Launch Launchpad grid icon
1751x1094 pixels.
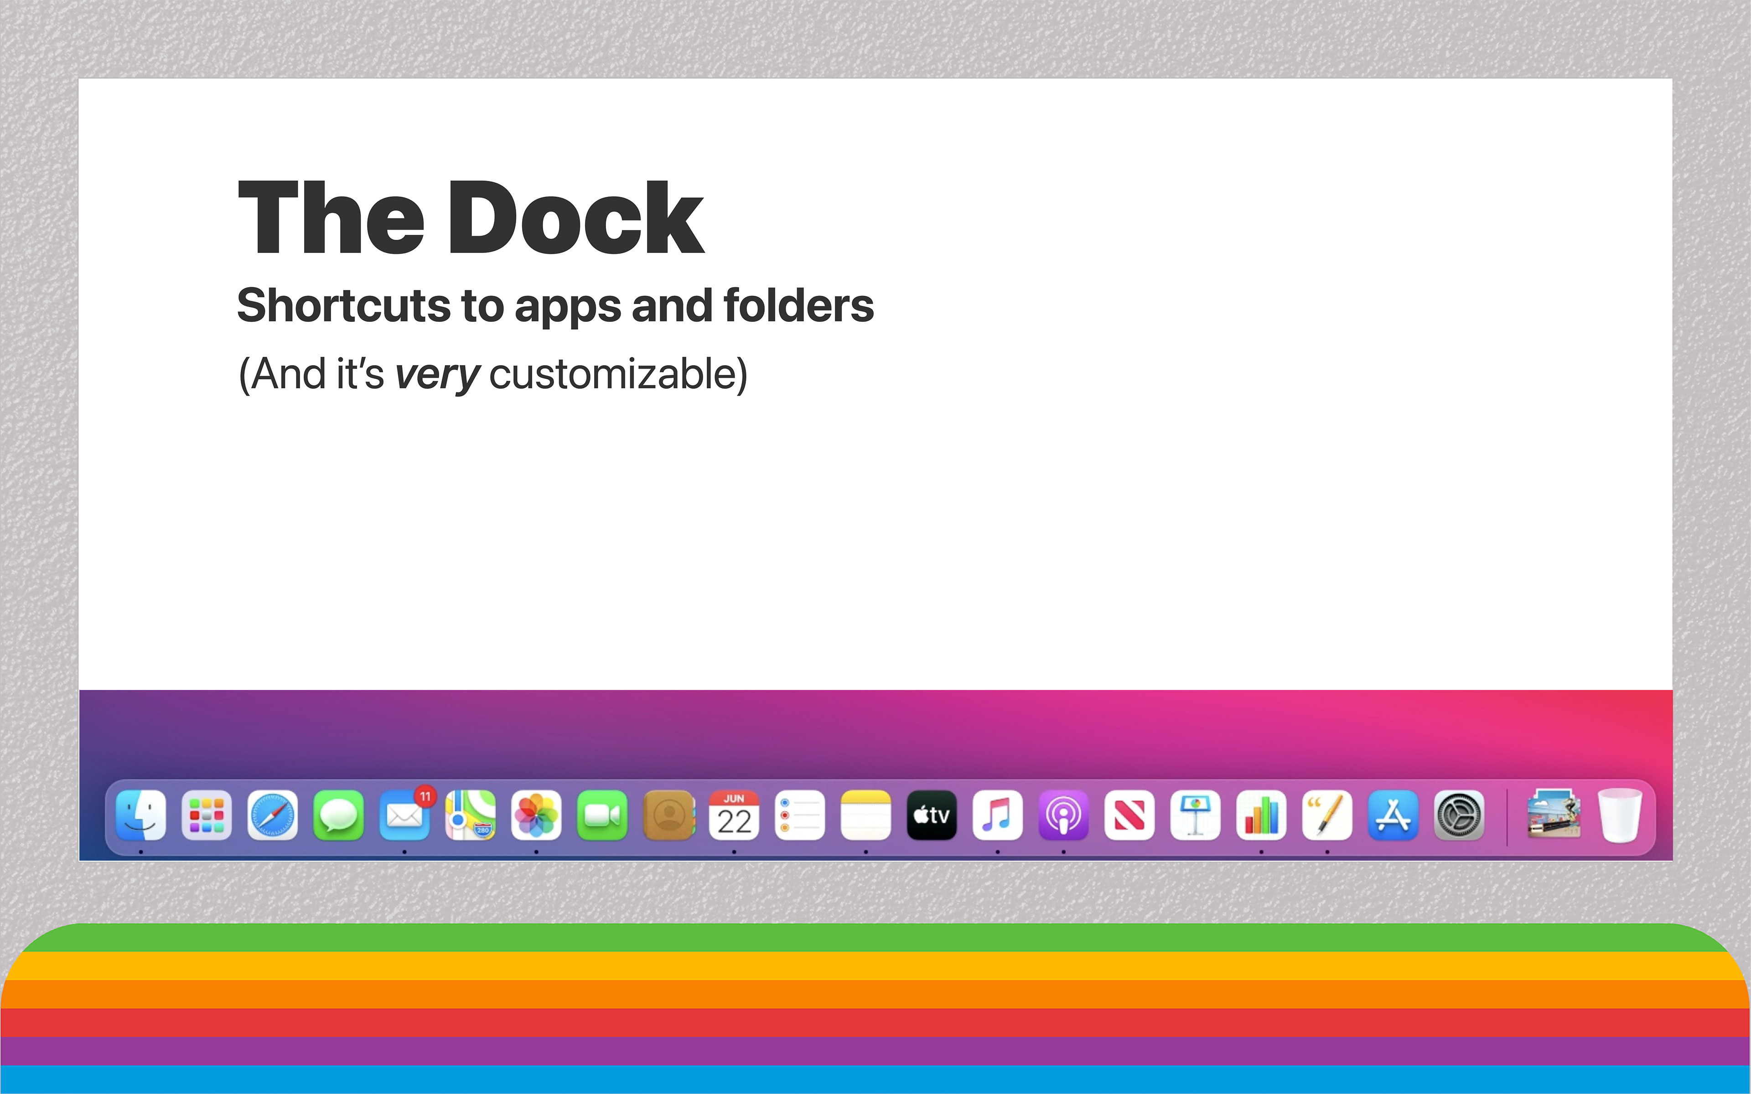pos(206,815)
